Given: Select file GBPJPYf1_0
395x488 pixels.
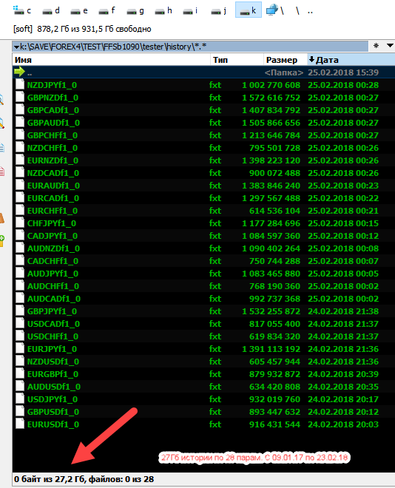Looking at the screenshot, I should [203, 311].
